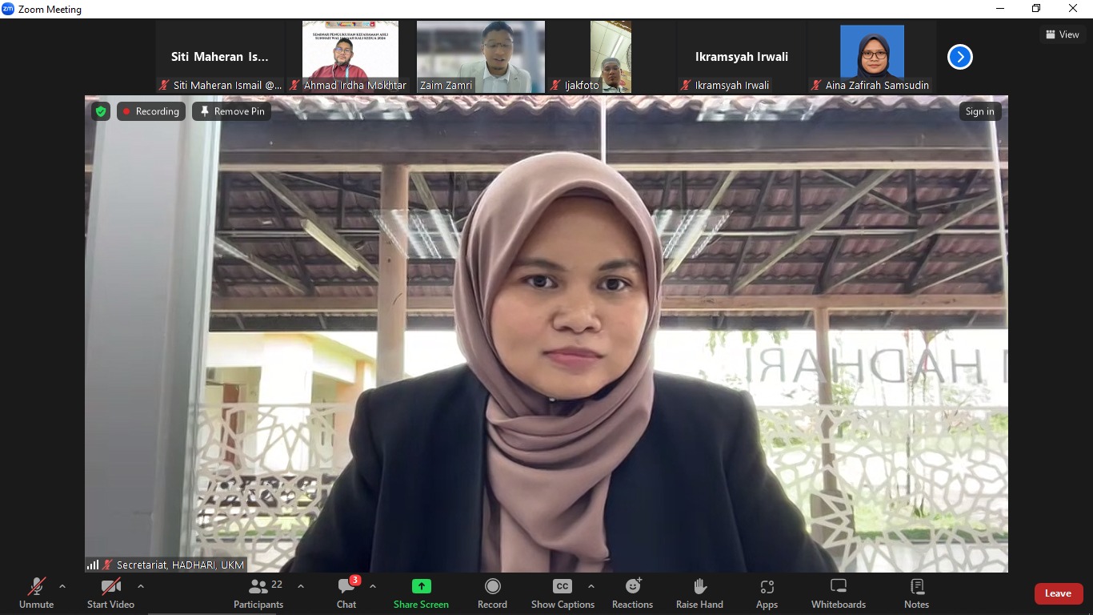Click the green encryption shield icon

tap(100, 111)
